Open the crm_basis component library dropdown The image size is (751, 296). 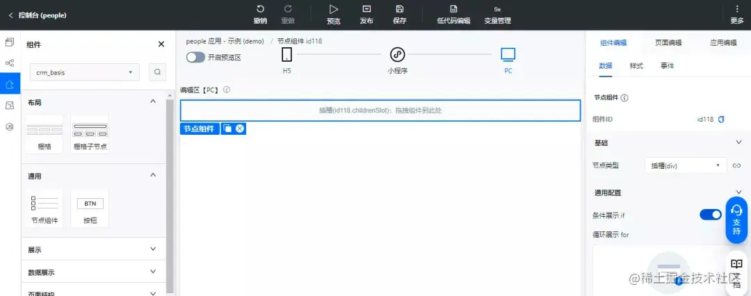(85, 72)
